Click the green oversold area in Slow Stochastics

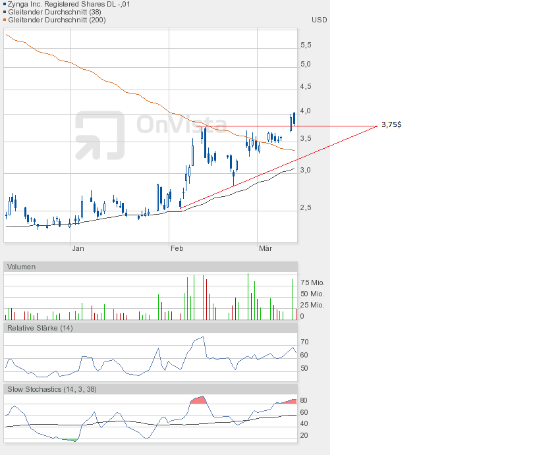[x=69, y=439]
